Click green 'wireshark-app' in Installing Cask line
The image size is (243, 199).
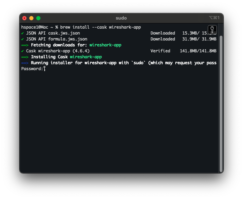(86, 57)
